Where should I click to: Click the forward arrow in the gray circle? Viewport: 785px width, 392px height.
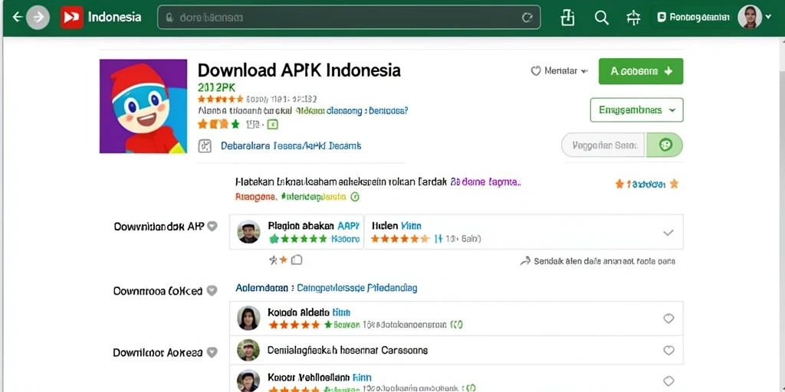[x=38, y=18]
